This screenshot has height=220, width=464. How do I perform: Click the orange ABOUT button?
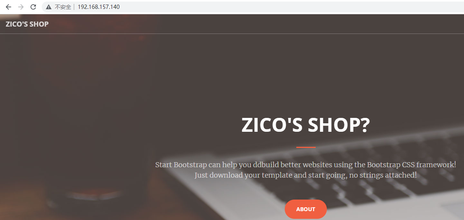306,209
